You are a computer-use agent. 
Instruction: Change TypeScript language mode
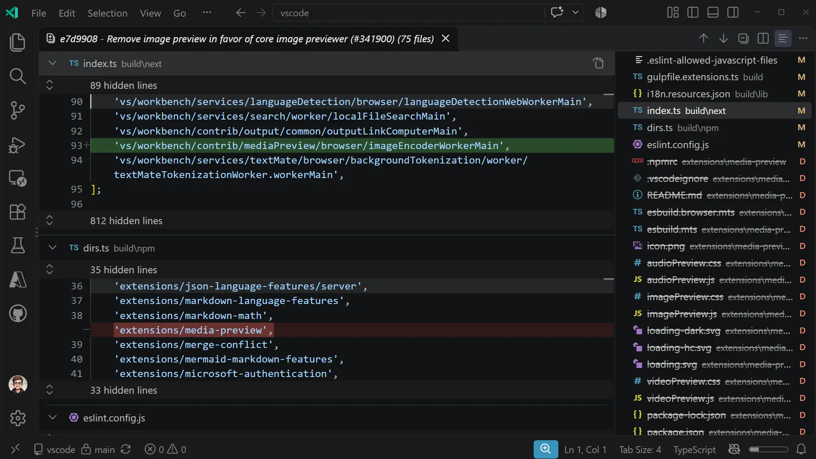click(x=694, y=450)
